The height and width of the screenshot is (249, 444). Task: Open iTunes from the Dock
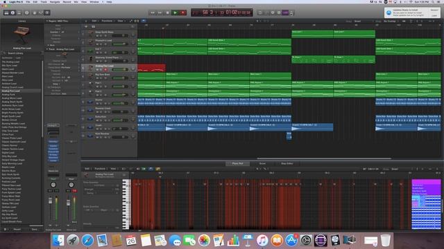(262, 241)
